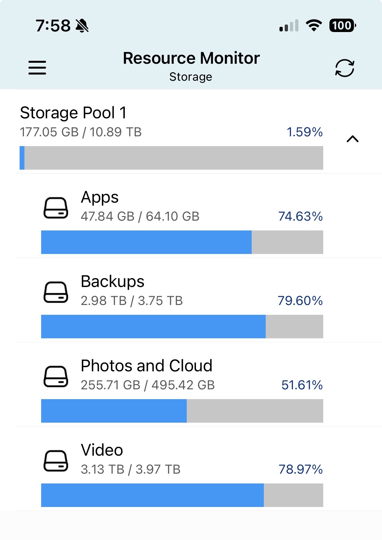
Task: Tap the Resource Monitor title
Action: 191,58
